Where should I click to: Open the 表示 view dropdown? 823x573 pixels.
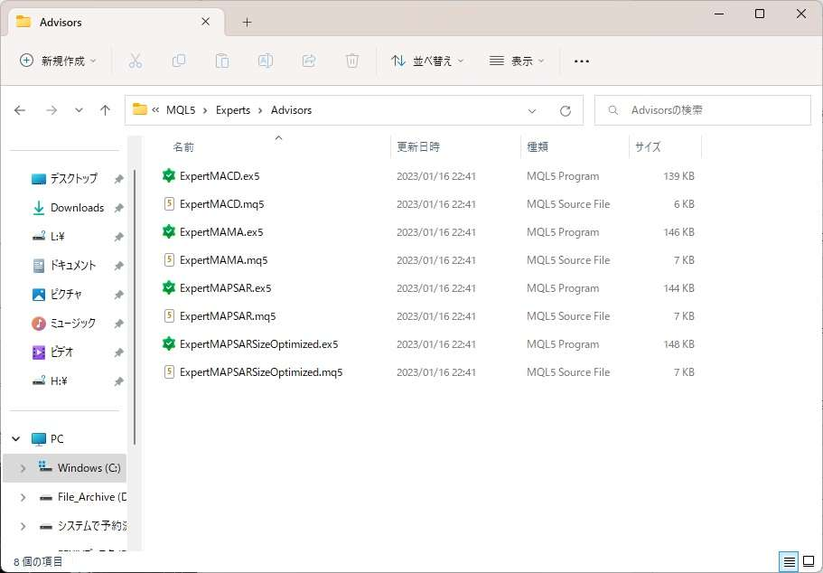click(517, 61)
